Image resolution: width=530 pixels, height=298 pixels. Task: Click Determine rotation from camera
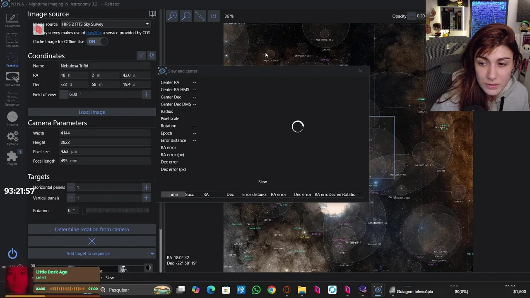coord(92,229)
